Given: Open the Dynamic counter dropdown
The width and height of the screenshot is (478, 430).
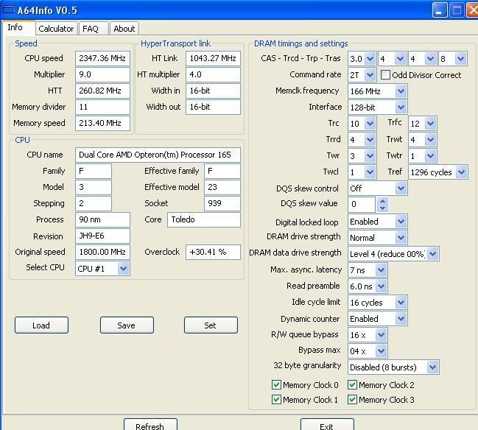Looking at the screenshot, I should coord(377,319).
